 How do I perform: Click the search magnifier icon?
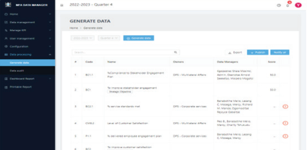(175, 52)
